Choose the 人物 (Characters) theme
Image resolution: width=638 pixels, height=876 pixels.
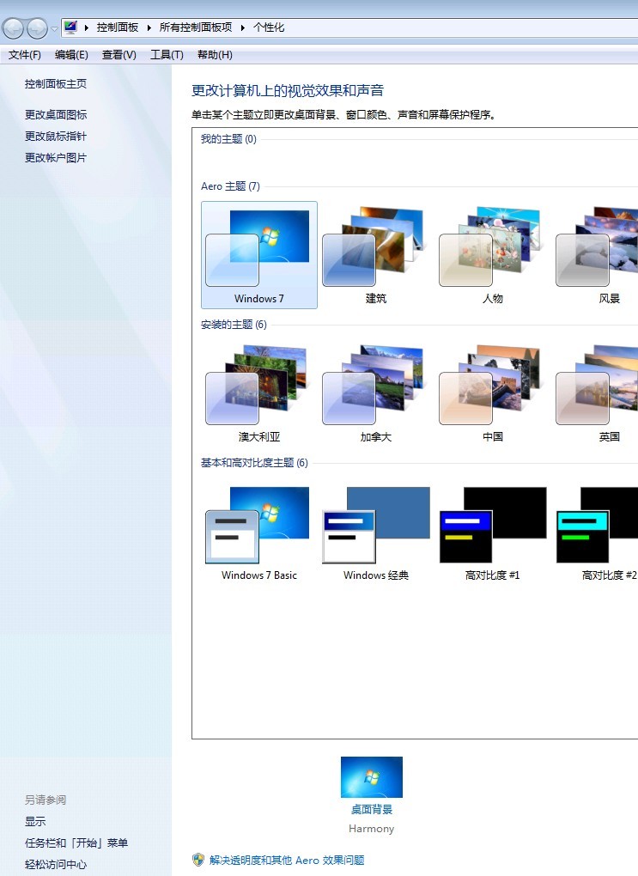[x=492, y=254]
